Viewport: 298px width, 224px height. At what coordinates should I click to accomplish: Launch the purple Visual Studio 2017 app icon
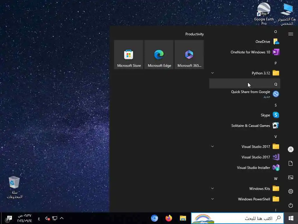[276, 157]
